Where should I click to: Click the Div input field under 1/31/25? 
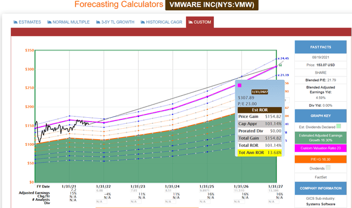pos(205,202)
